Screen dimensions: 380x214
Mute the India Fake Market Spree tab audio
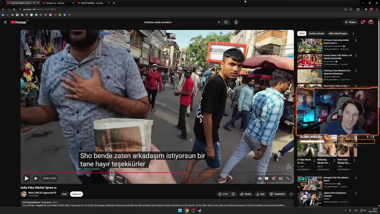pos(34,3)
